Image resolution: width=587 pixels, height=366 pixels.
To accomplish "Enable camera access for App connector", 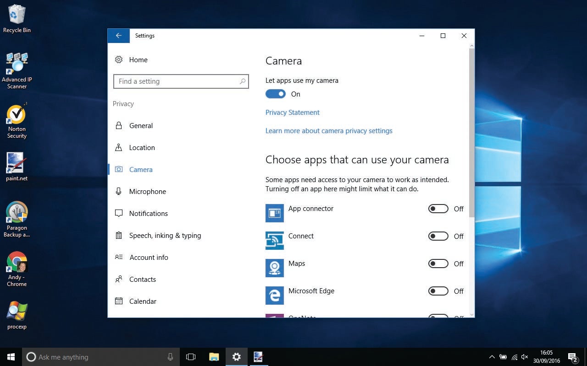I will [438, 209].
